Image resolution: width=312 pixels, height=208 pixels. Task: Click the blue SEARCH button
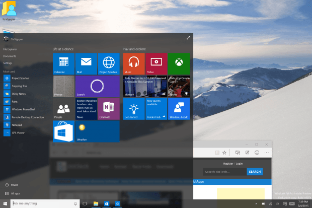pos(255,172)
